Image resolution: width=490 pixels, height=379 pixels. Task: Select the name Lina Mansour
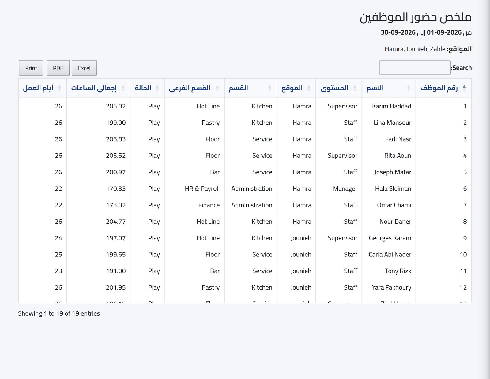click(x=392, y=123)
